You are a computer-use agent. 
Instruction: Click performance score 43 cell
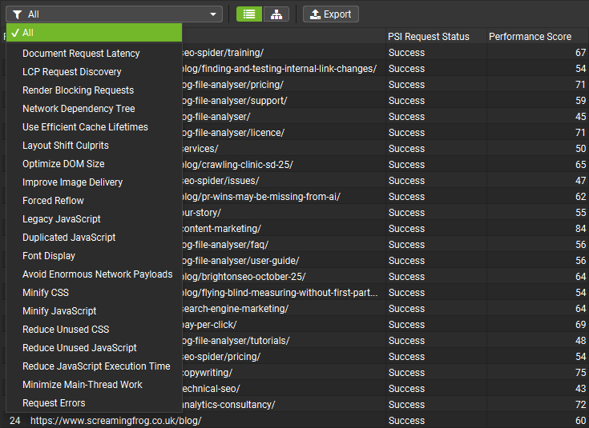tap(538, 389)
